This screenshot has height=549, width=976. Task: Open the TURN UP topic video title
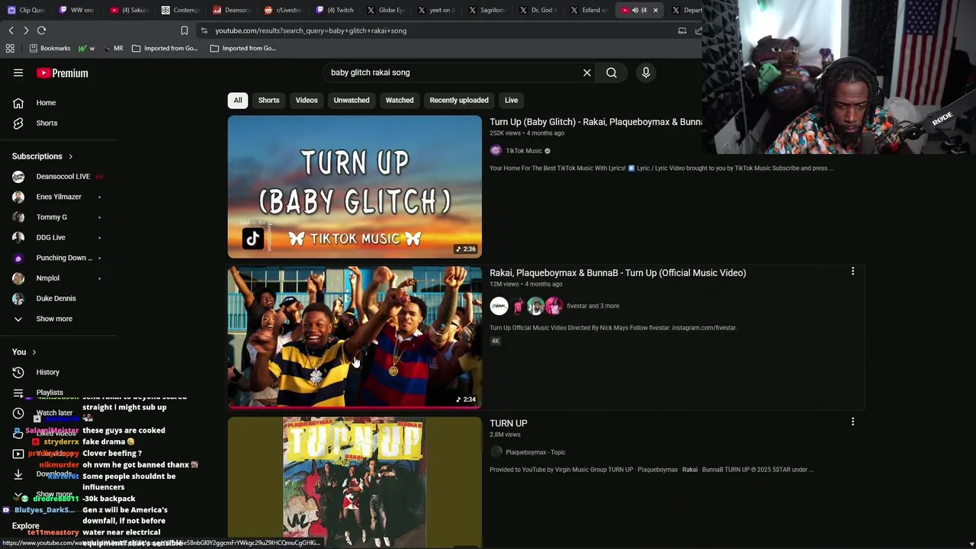coord(509,423)
